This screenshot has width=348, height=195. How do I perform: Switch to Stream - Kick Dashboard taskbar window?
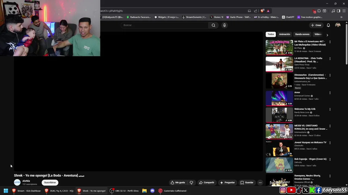(x=26, y=191)
